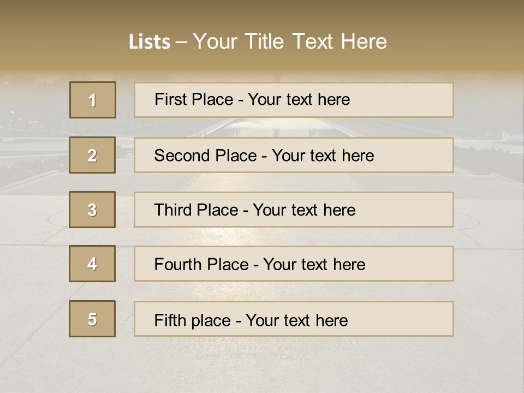The width and height of the screenshot is (524, 393).
Task: Click the Fourth Place text bar
Action: pos(294,264)
